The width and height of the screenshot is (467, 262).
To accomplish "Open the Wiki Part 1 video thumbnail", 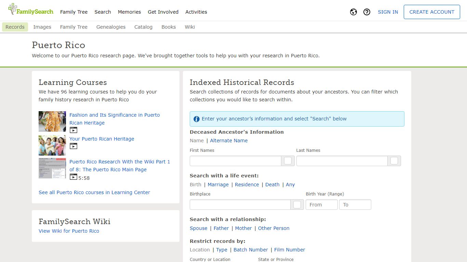I will (52, 168).
